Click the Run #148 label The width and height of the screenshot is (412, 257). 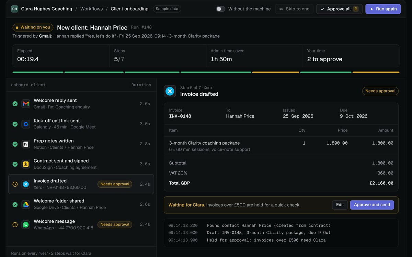[x=141, y=27]
